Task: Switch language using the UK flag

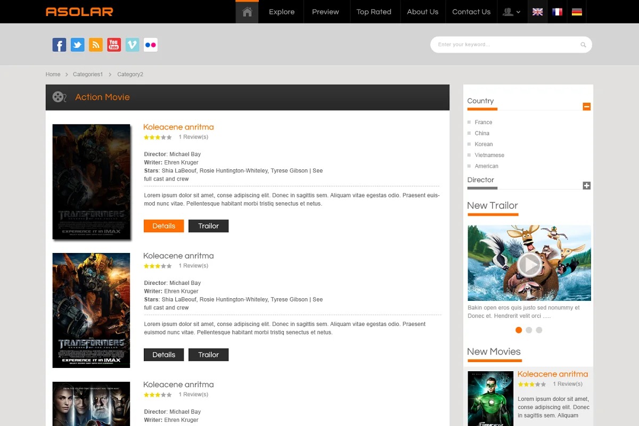Action: (x=538, y=12)
